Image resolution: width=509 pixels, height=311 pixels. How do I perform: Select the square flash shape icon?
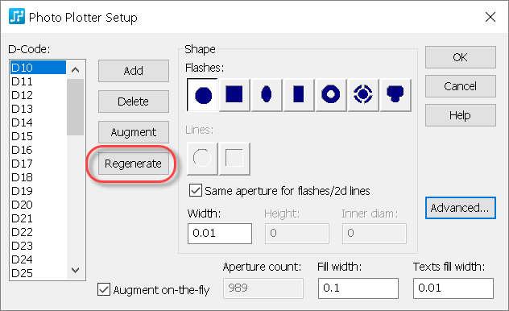(x=234, y=95)
